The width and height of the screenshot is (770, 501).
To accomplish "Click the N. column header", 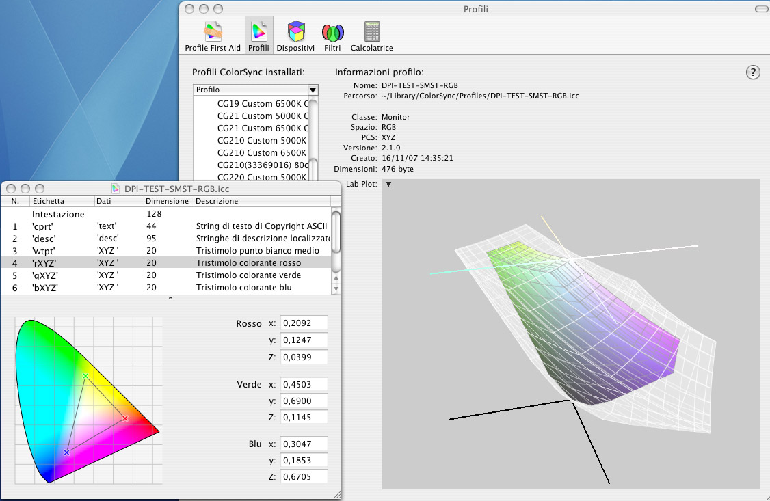I will [15, 201].
